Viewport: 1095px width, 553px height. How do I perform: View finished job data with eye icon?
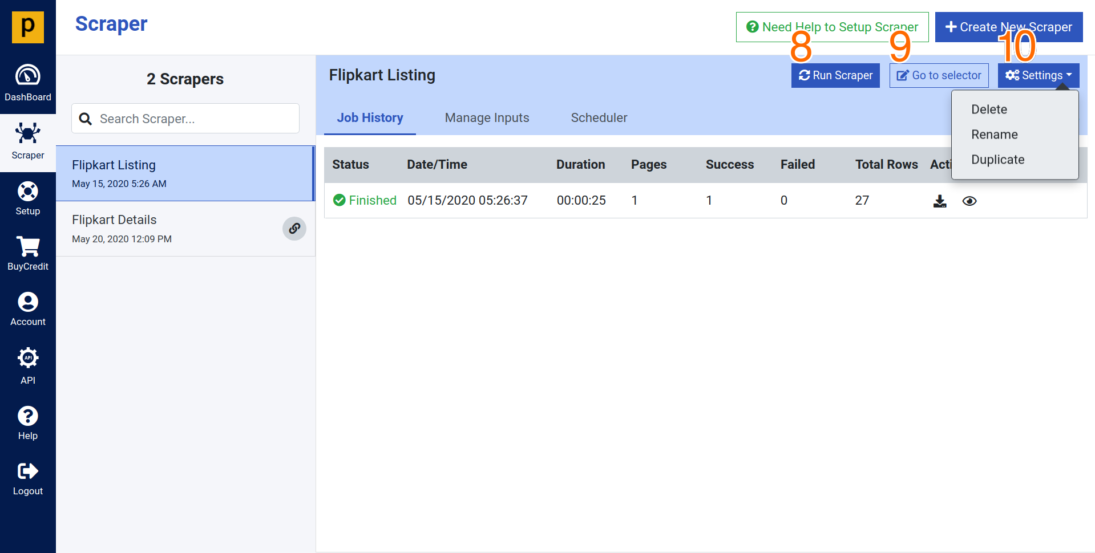click(x=969, y=201)
